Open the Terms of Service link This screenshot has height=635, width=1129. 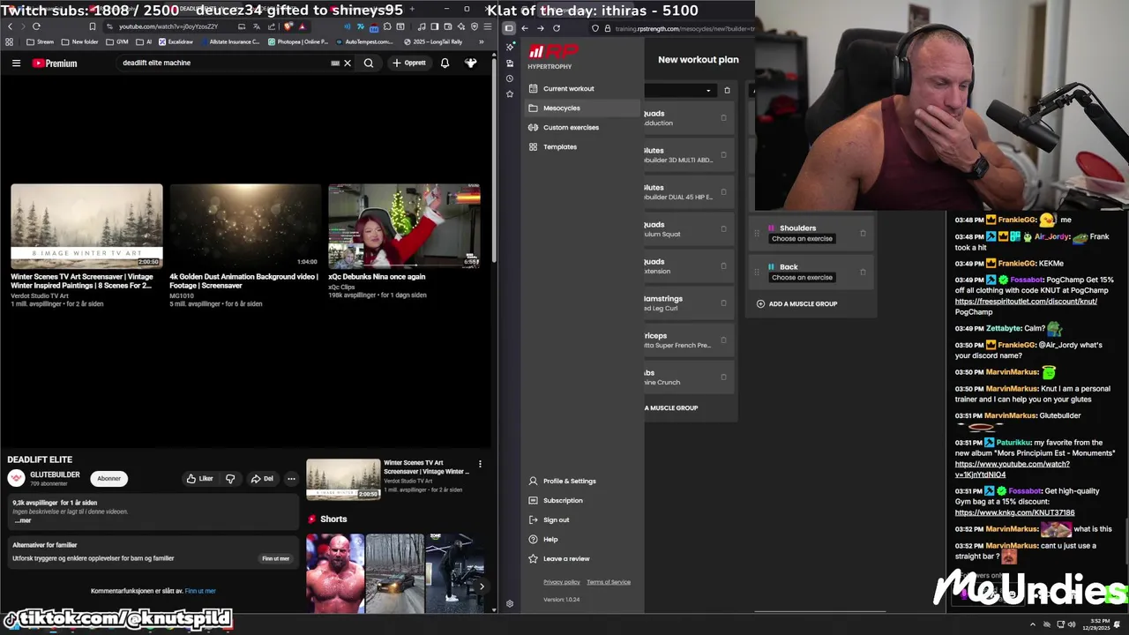609,582
